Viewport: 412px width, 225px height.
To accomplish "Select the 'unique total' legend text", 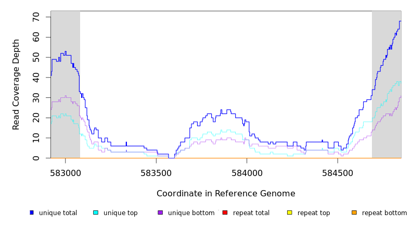I will (x=58, y=213).
